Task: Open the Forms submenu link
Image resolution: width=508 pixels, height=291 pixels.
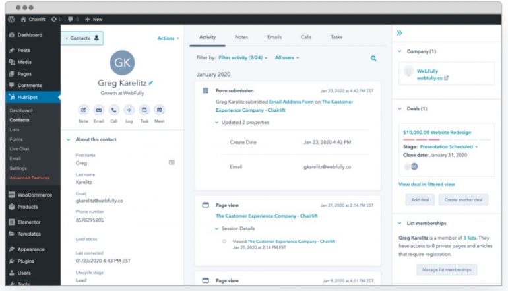Action: (x=16, y=139)
